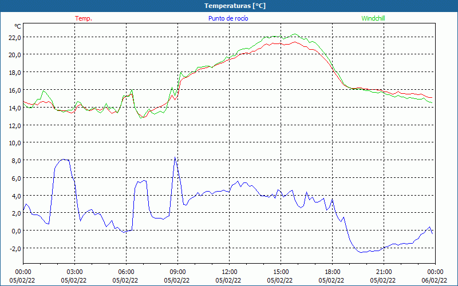Click the "-2,0" y-axis value
Screen dimensions: 458x286
tap(15, 249)
